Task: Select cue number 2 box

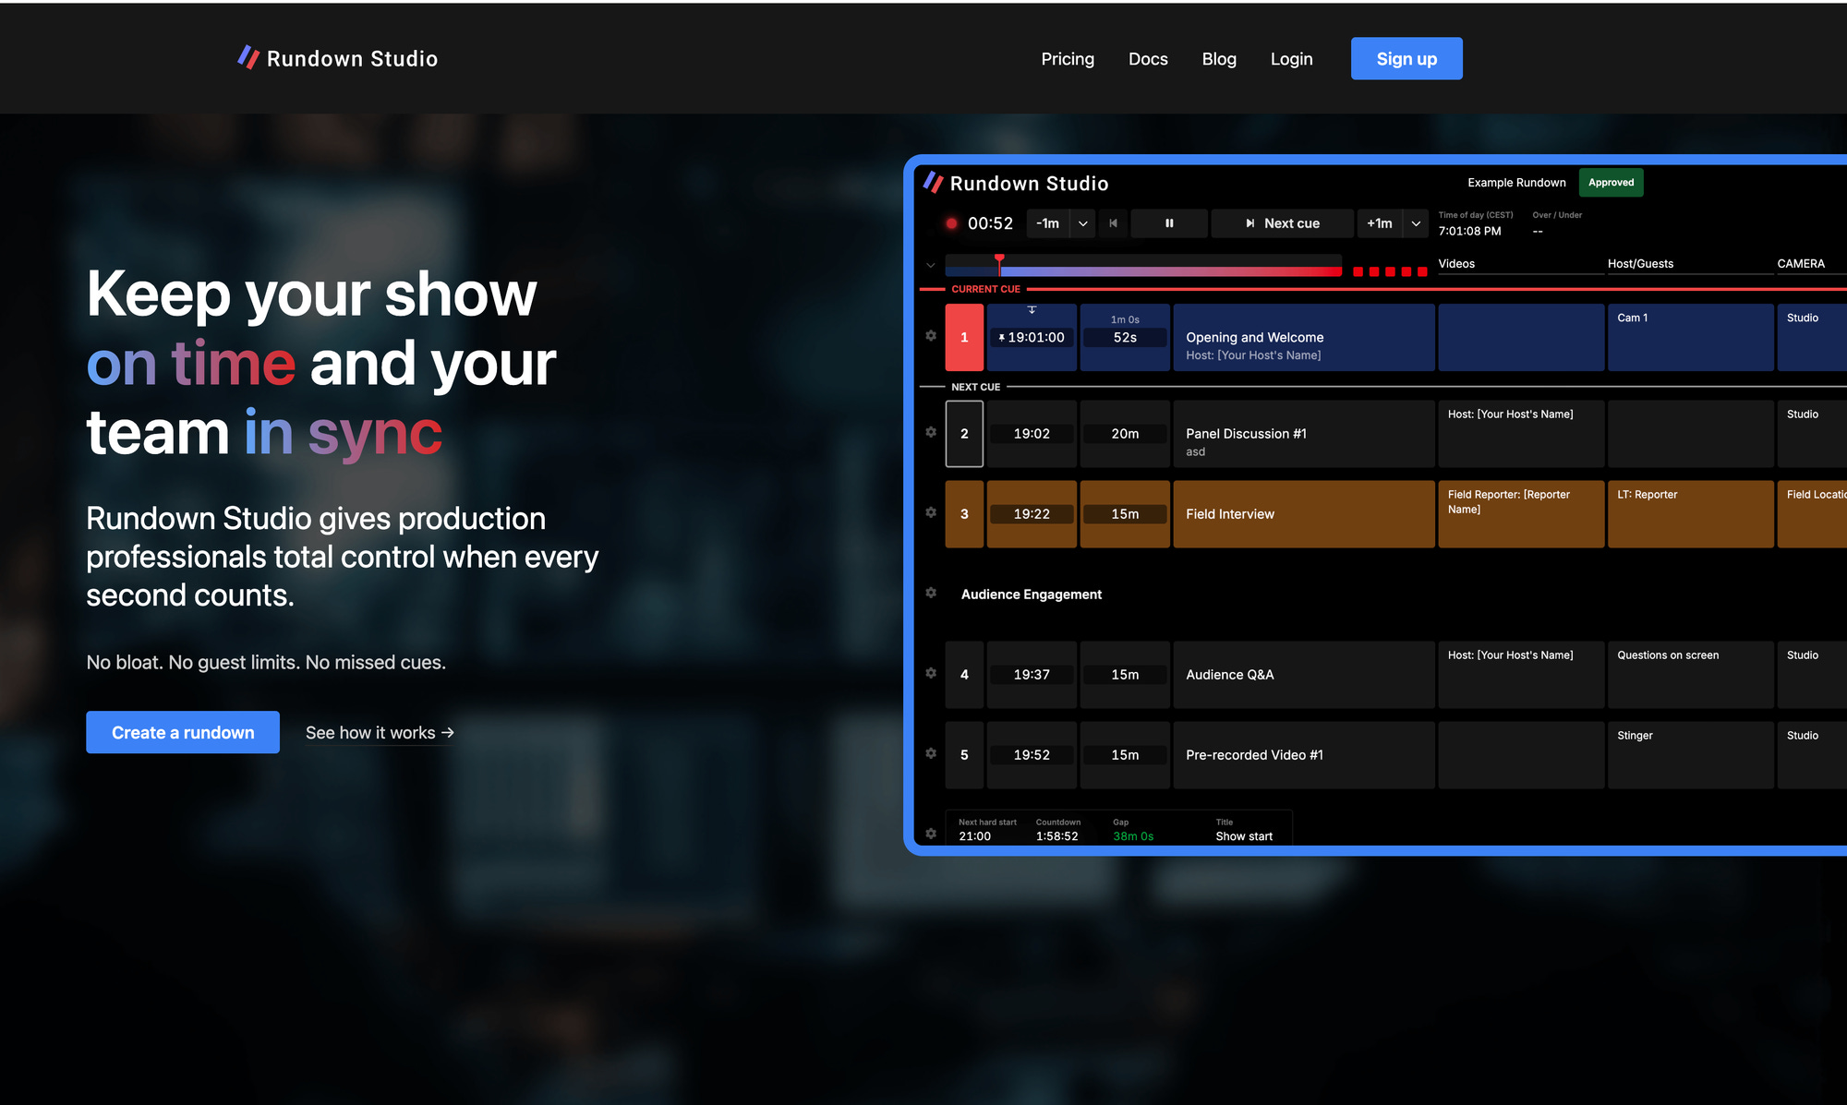Action: pos(964,434)
